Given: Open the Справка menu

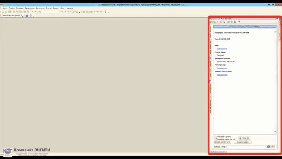Looking at the screenshot, I should [70, 8].
